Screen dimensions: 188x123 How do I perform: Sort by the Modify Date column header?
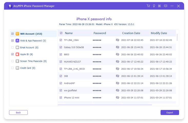159,33
